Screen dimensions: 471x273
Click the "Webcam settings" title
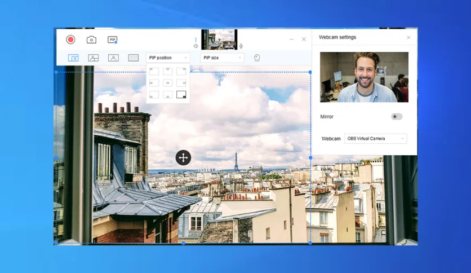point(337,37)
